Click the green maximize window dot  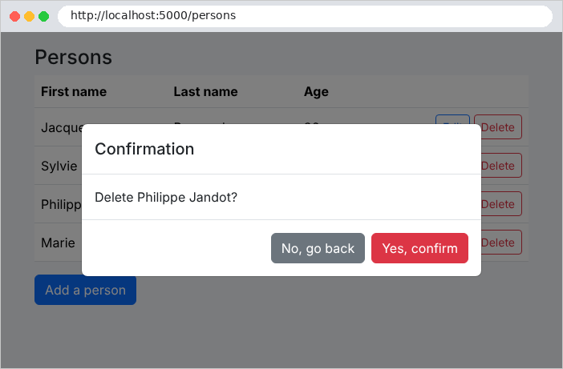point(44,17)
